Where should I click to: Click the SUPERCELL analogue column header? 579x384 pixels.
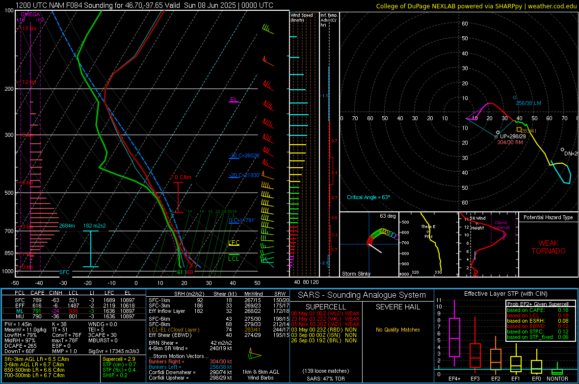tap(326, 307)
